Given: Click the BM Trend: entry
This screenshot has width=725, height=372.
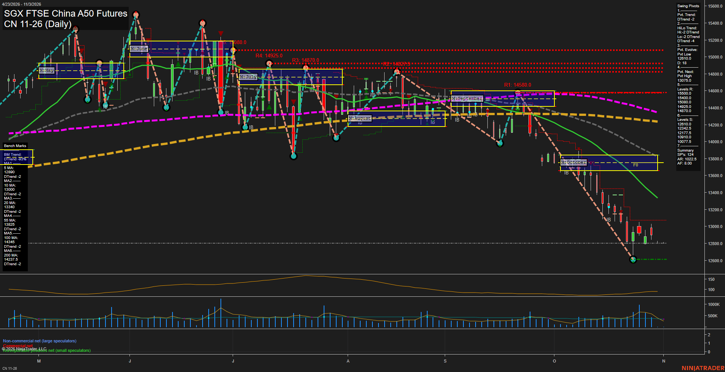Looking at the screenshot, I should click(13, 155).
